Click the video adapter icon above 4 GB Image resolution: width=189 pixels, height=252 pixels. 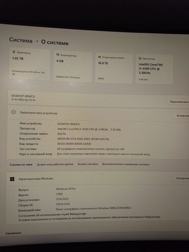coord(58,54)
